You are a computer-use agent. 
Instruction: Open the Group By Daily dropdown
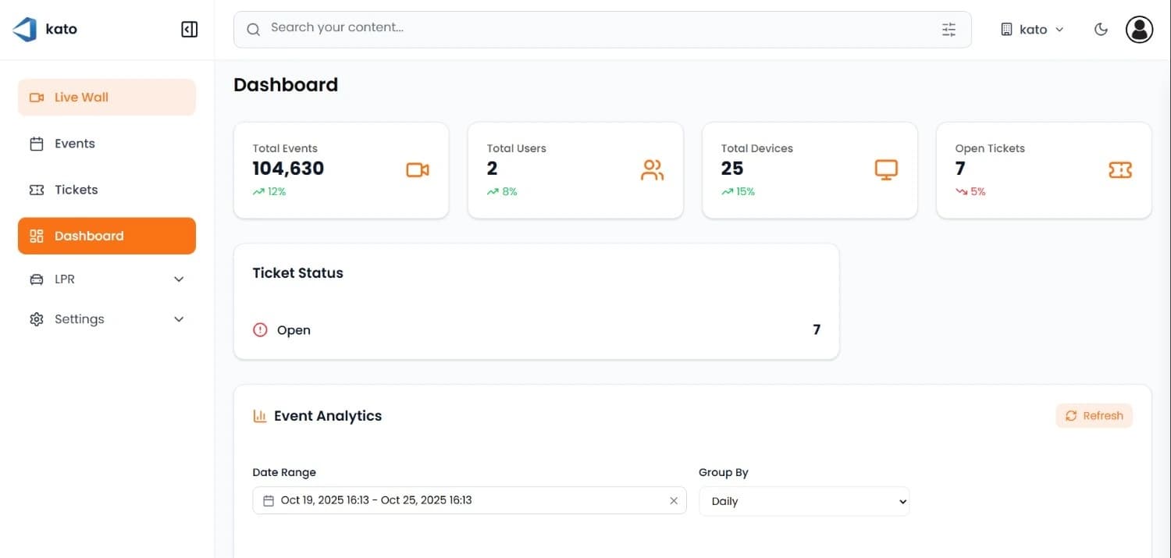click(804, 501)
